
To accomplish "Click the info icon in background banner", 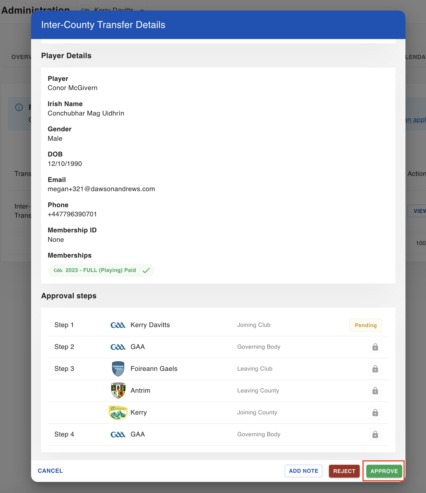I will coord(19,107).
